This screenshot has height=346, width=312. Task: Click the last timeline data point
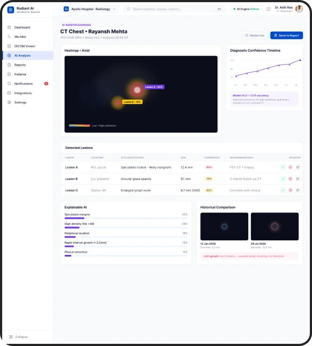[300, 60]
